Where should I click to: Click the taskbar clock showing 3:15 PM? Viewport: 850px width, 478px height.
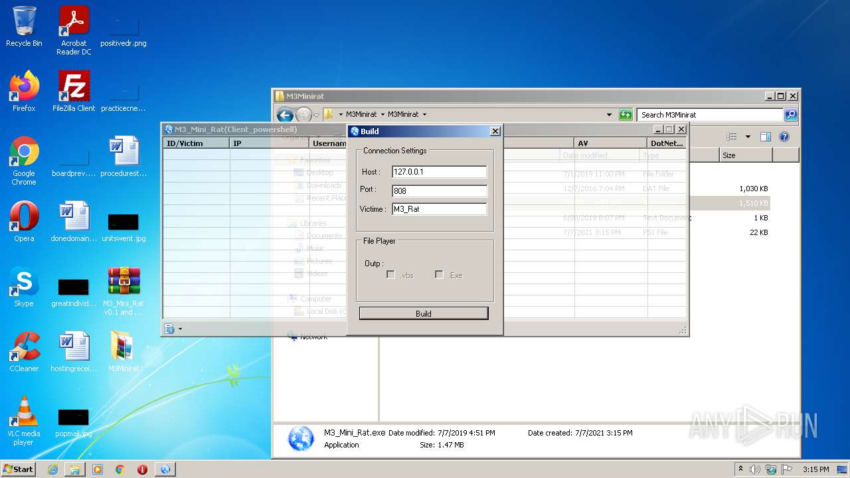[816, 469]
